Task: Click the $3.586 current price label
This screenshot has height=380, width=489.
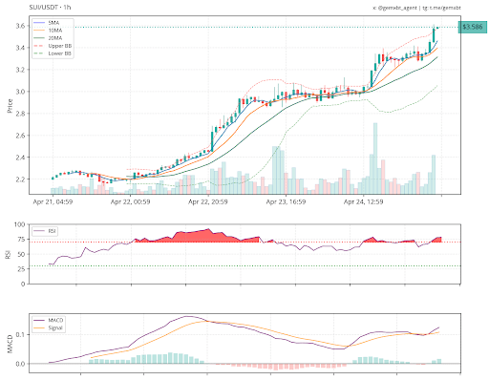Action: (x=473, y=27)
